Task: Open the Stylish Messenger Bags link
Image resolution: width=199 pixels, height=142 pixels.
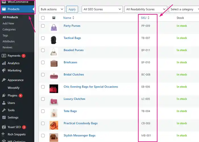Action: point(79,135)
